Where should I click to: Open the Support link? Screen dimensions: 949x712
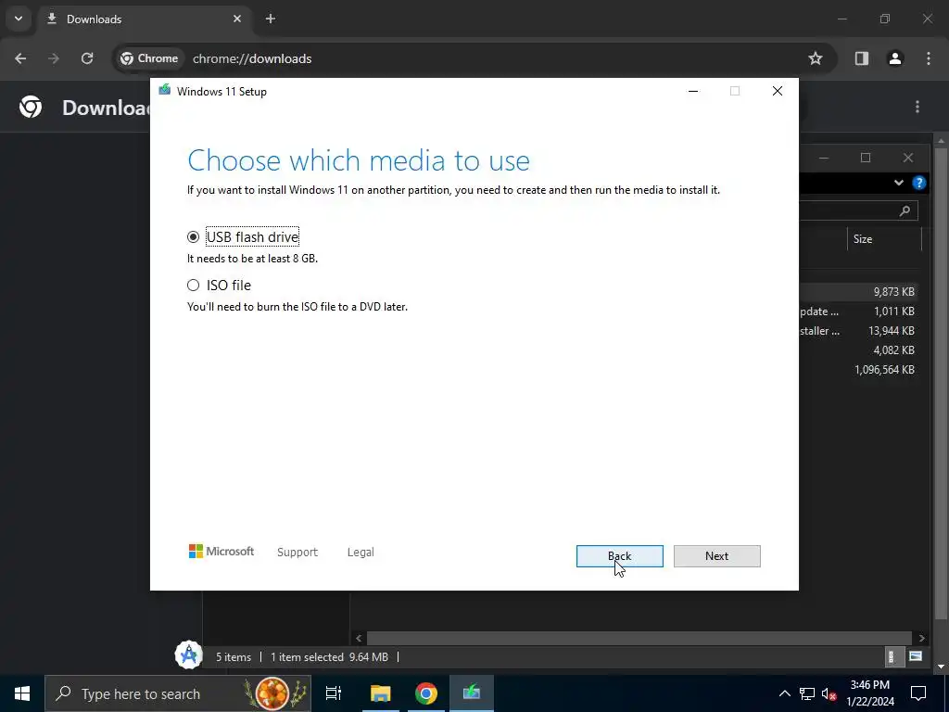coord(297,553)
